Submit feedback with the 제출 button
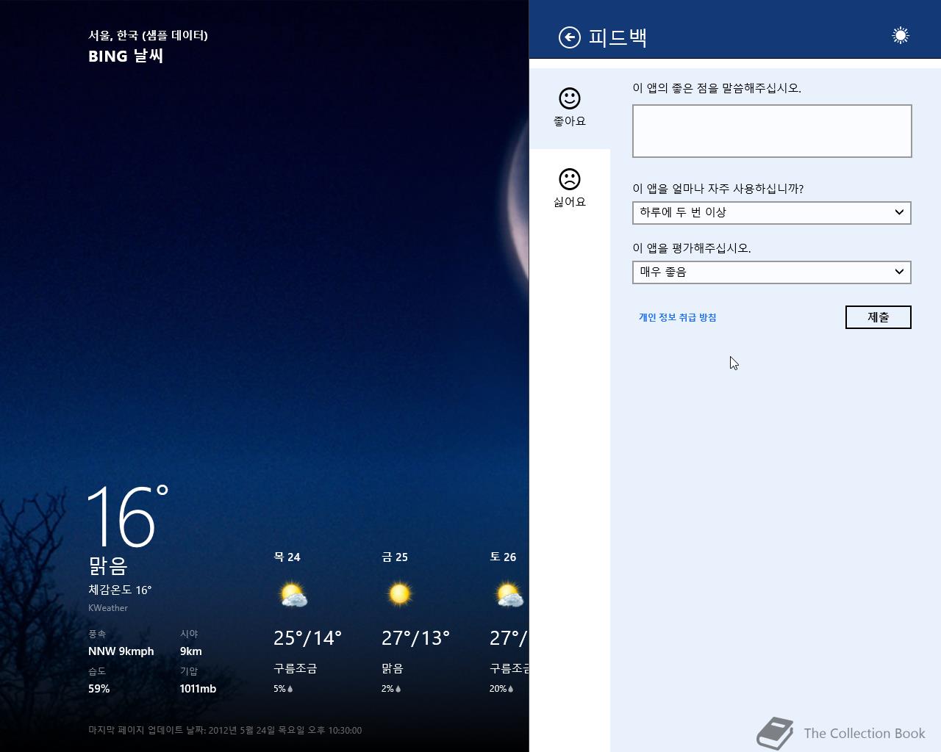Viewport: 941px width, 752px height. coord(879,317)
